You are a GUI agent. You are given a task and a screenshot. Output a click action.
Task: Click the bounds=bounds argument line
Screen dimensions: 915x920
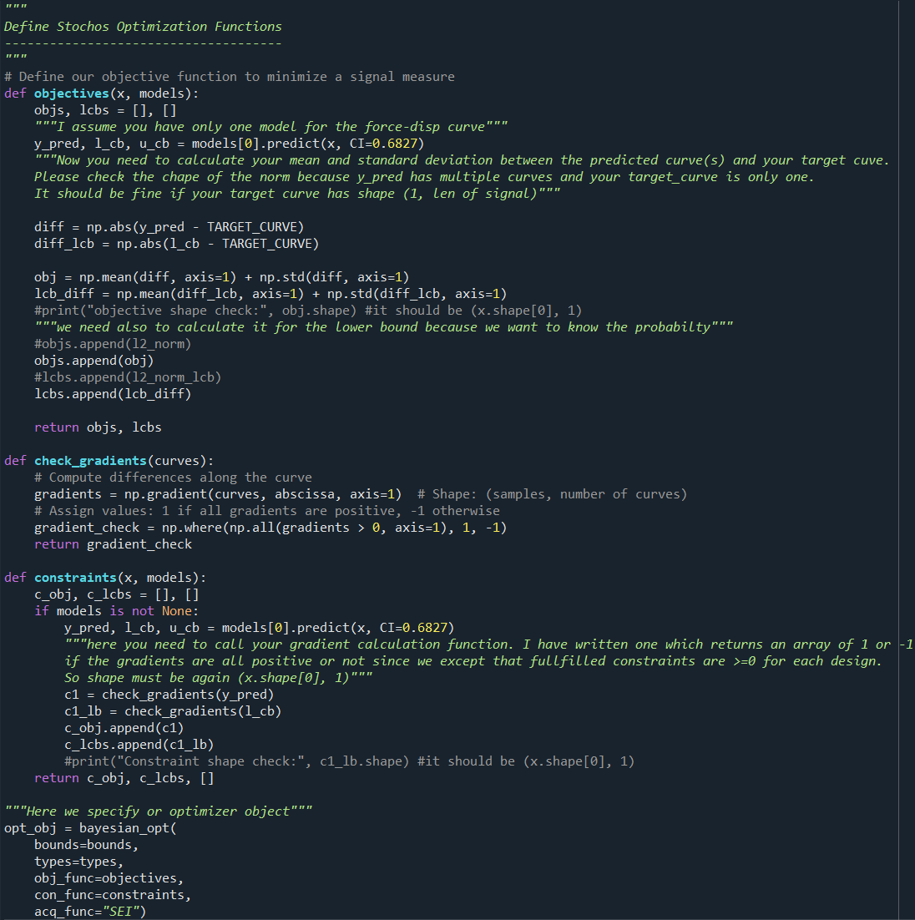(x=86, y=844)
